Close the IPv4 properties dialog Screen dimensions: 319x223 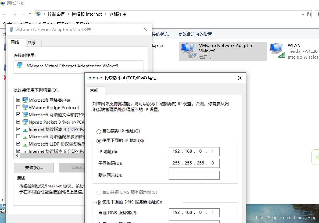point(240,78)
